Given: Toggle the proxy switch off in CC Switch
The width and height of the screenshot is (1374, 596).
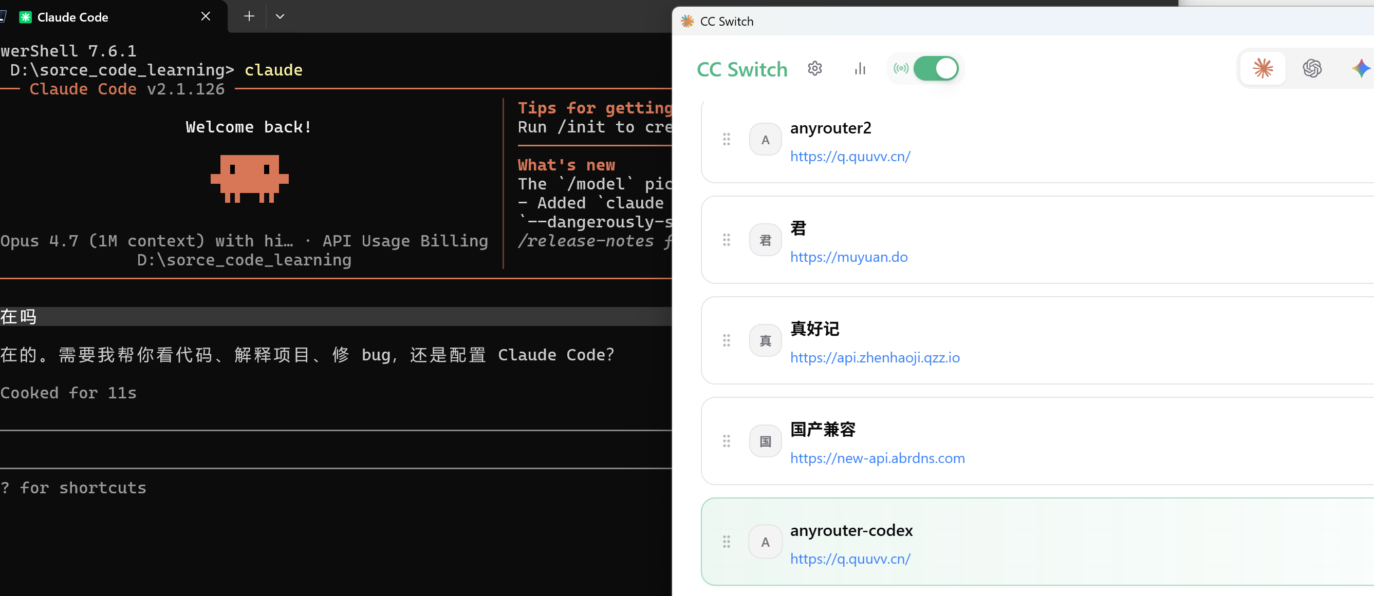Looking at the screenshot, I should (x=936, y=69).
